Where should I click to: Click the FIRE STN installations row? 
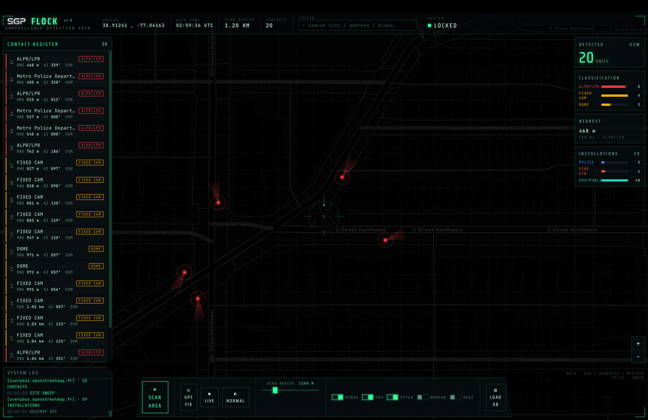(609, 171)
